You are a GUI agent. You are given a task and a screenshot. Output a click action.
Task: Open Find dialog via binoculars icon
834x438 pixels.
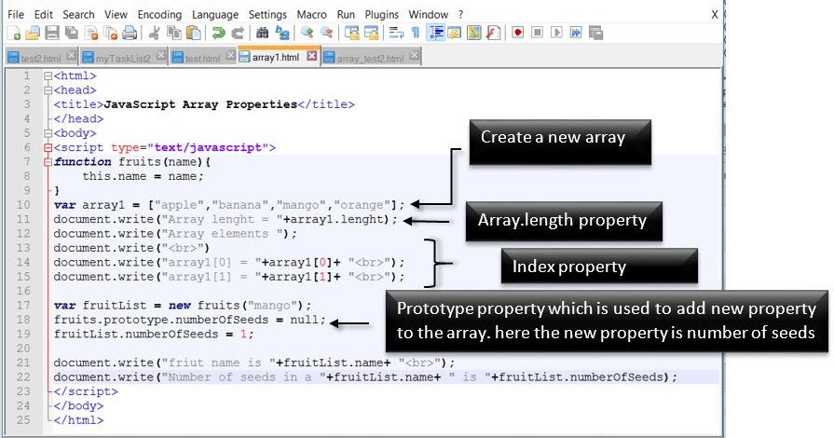click(x=262, y=33)
